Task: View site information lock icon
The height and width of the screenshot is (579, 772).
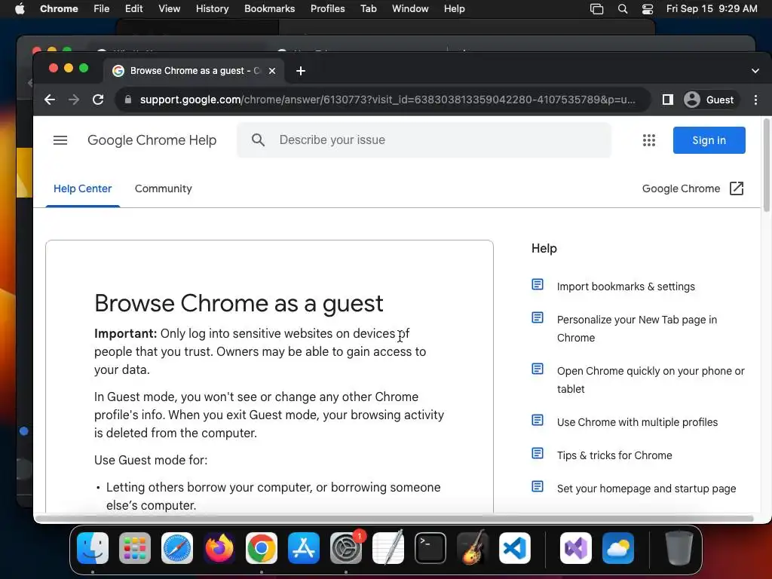Action: [x=128, y=100]
